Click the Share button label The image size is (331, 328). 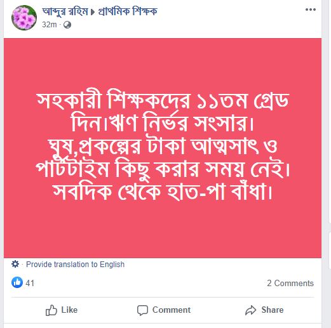pos(273,310)
